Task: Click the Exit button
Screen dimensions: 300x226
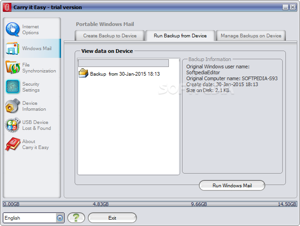Action: coord(112,218)
